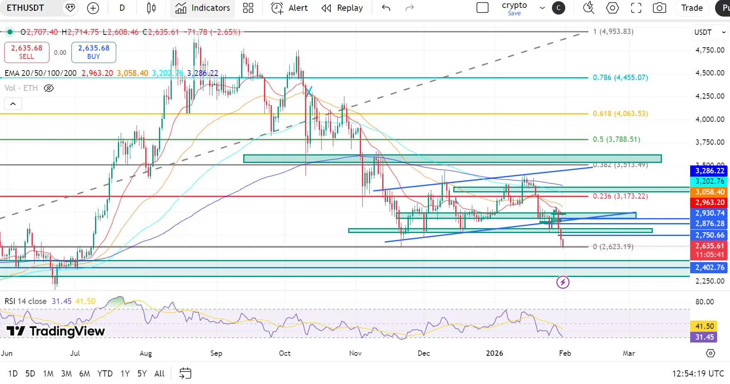Image resolution: width=730 pixels, height=384 pixels.
Task: Enter fullscreen mode
Action: (x=636, y=8)
